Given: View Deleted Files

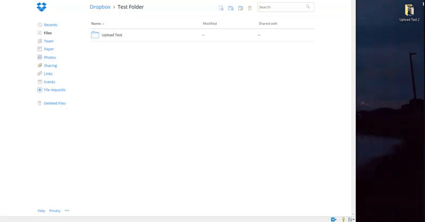Looking at the screenshot, I should click(x=54, y=104).
